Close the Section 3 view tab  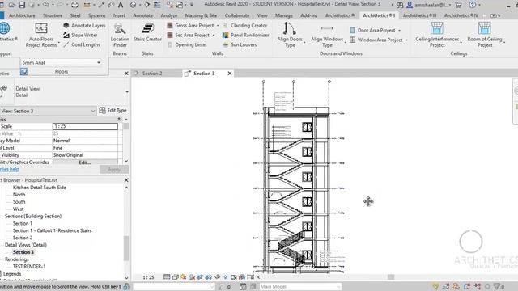[230, 74]
